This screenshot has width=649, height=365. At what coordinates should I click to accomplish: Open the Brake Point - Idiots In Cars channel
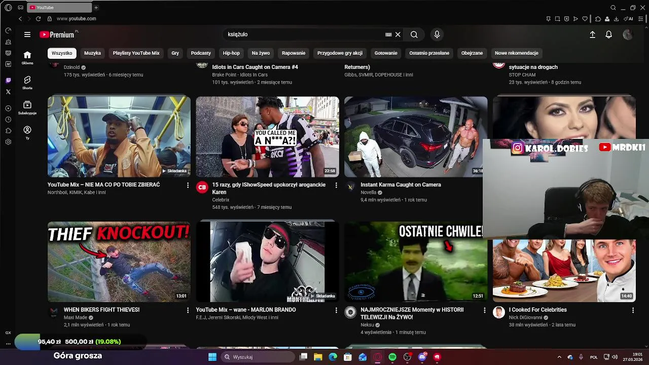(x=240, y=75)
